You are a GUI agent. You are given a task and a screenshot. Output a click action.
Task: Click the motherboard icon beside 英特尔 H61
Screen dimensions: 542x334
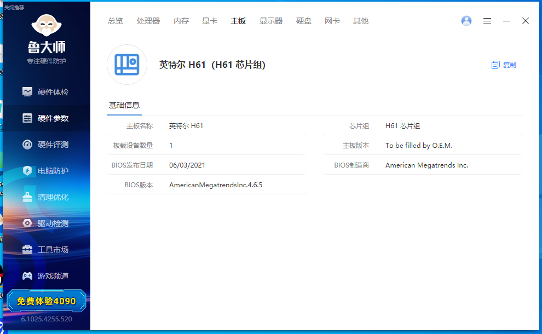tap(127, 65)
